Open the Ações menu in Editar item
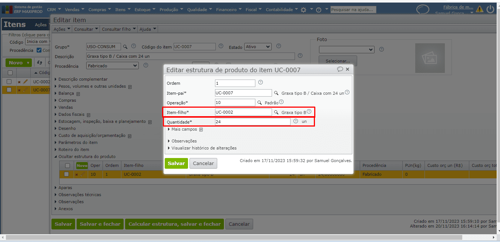 tap(62, 29)
